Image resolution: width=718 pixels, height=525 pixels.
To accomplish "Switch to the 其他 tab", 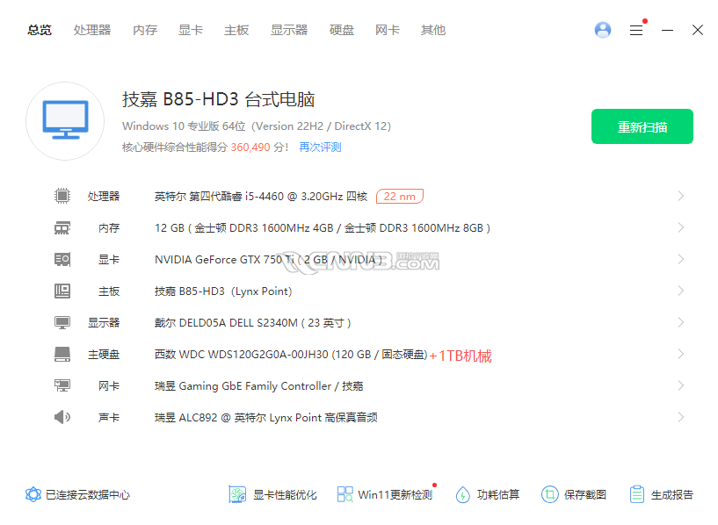I will (433, 30).
